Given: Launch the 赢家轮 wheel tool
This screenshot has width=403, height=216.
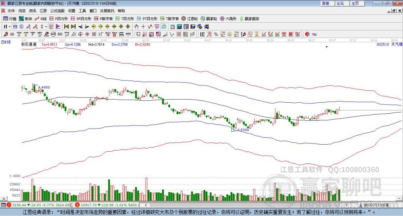Looking at the screenshot, I should [x=209, y=19].
